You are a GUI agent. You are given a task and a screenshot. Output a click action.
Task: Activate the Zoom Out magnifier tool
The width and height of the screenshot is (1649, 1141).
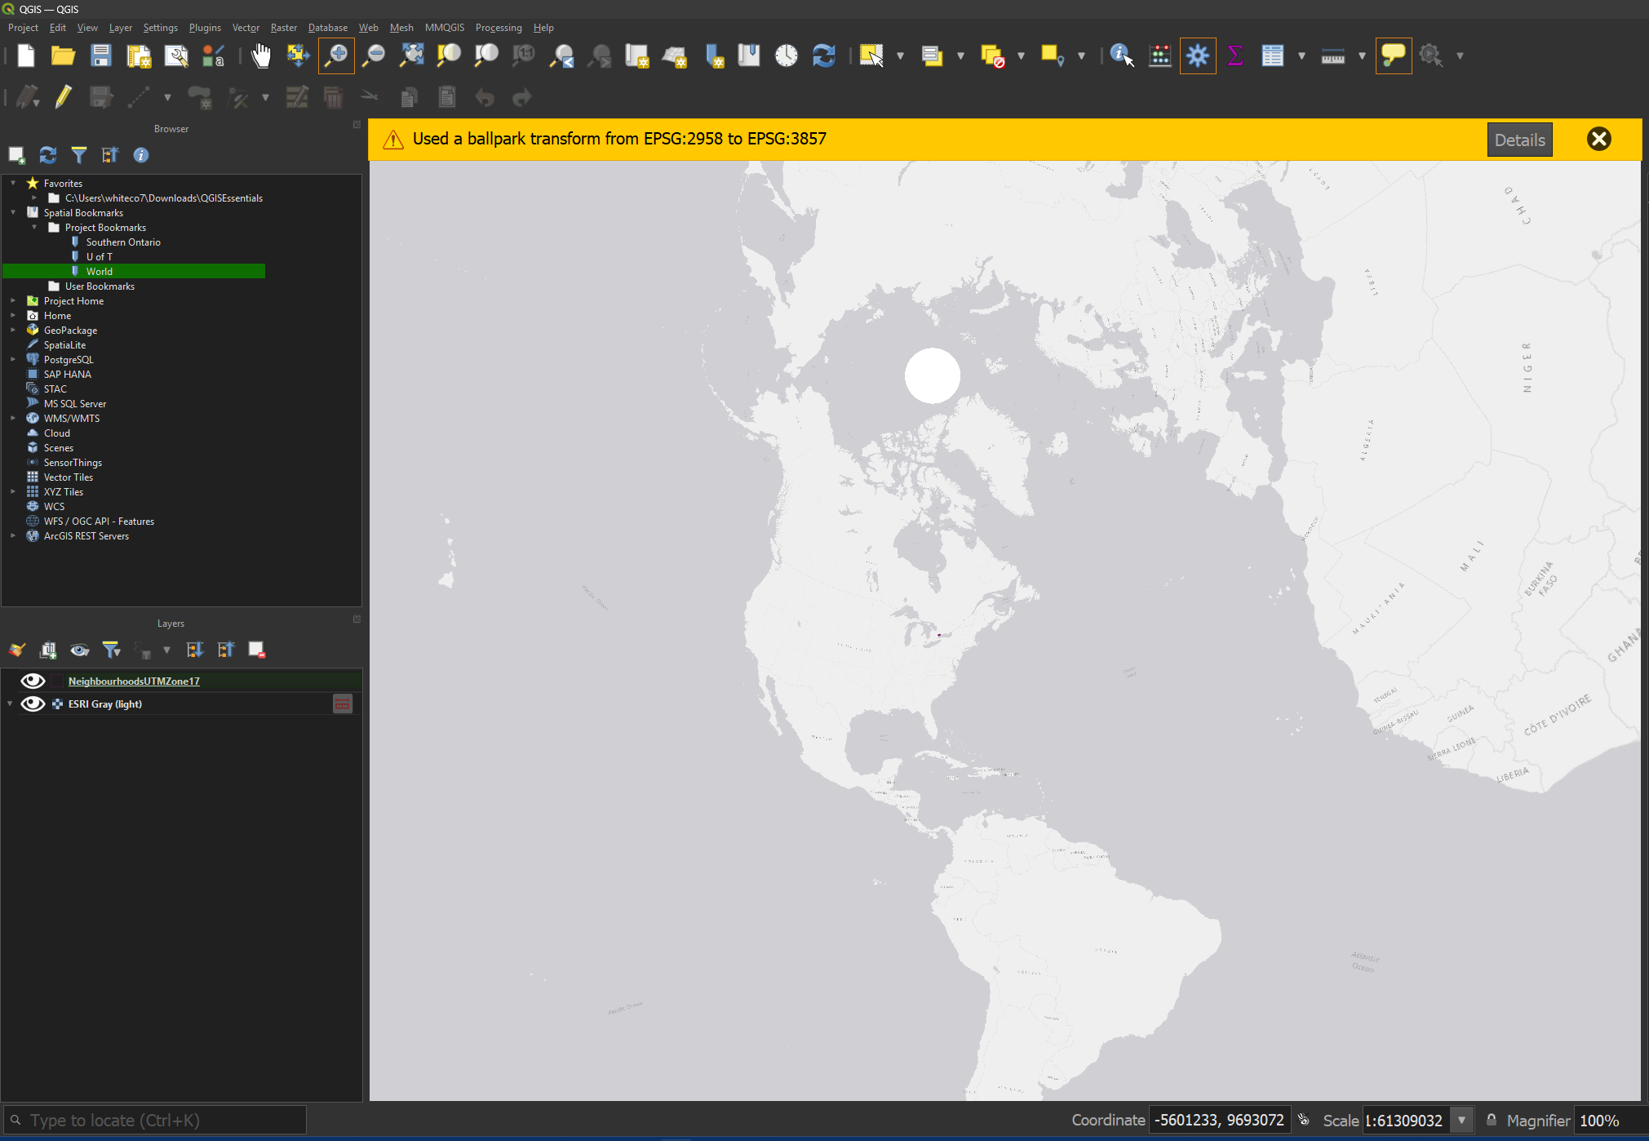[x=374, y=55]
